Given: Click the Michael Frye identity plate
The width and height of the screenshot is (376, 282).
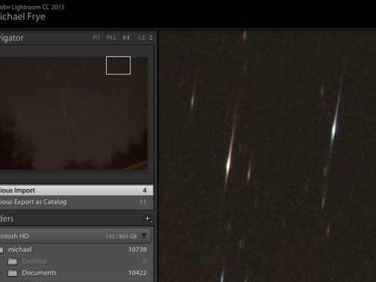Looking at the screenshot, I should pos(23,16).
